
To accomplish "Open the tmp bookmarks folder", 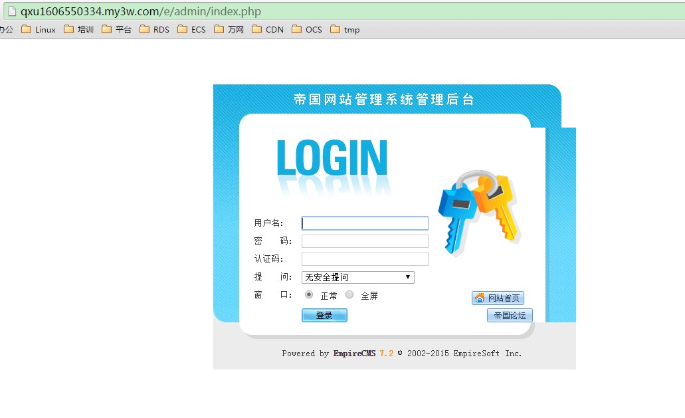I will (x=345, y=30).
